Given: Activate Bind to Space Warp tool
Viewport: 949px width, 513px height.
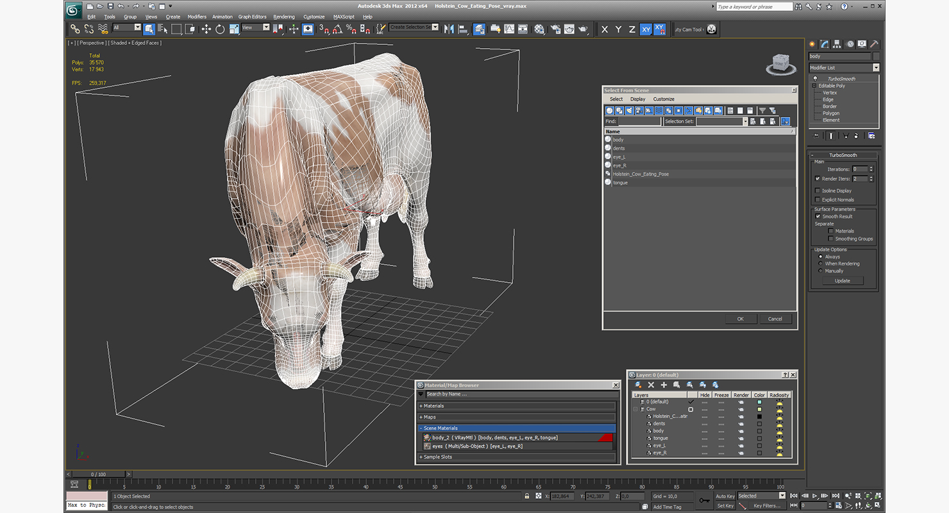Looking at the screenshot, I should click(x=103, y=29).
